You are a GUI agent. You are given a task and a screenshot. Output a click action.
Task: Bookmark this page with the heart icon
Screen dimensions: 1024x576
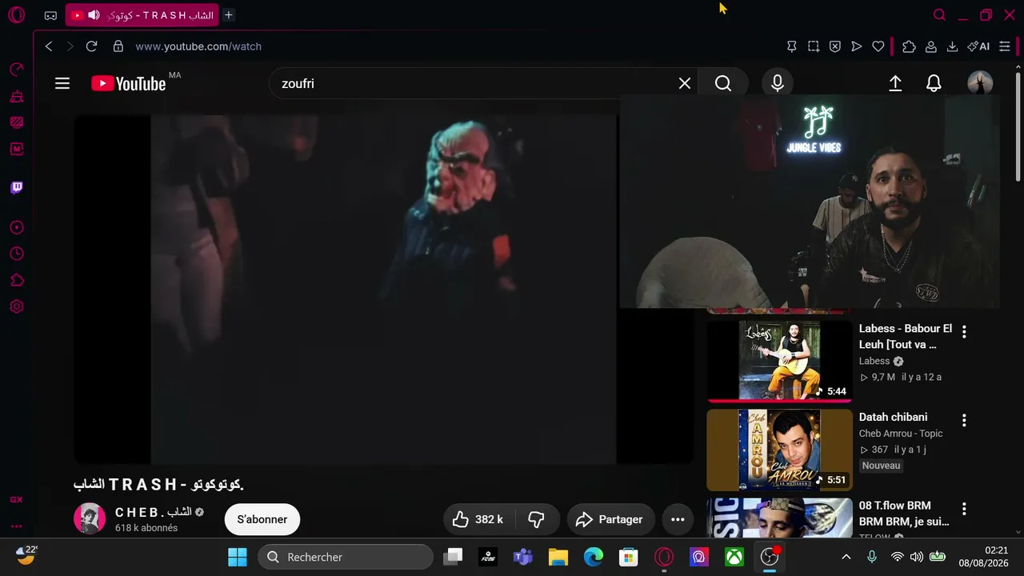click(878, 46)
